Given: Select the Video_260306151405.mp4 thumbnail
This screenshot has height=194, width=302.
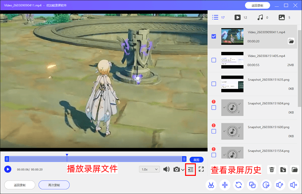Looking at the screenshot, I should coord(232,60).
